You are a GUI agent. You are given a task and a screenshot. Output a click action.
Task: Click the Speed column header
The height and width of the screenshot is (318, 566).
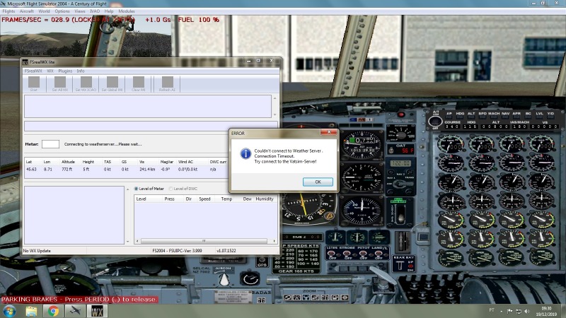point(204,199)
